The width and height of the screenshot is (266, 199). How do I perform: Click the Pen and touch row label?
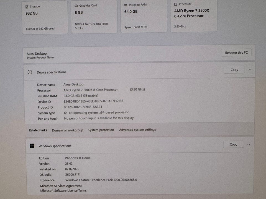48,119
